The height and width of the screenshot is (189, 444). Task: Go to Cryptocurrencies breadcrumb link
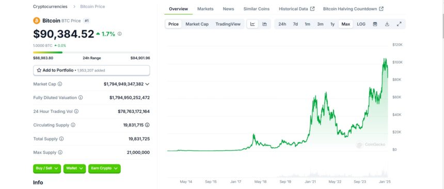(50, 6)
